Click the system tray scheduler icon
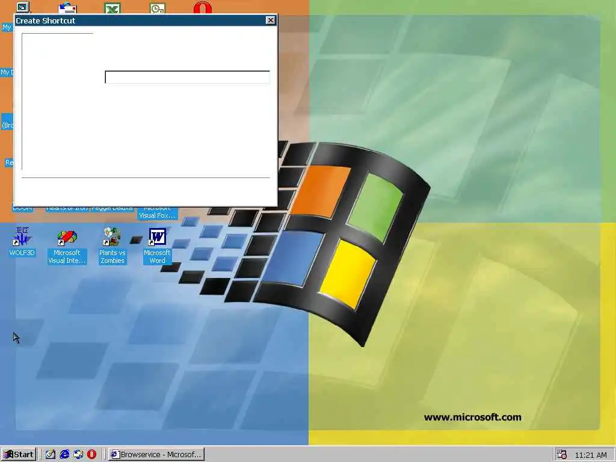Viewport: 616px width, 462px height. [x=562, y=455]
